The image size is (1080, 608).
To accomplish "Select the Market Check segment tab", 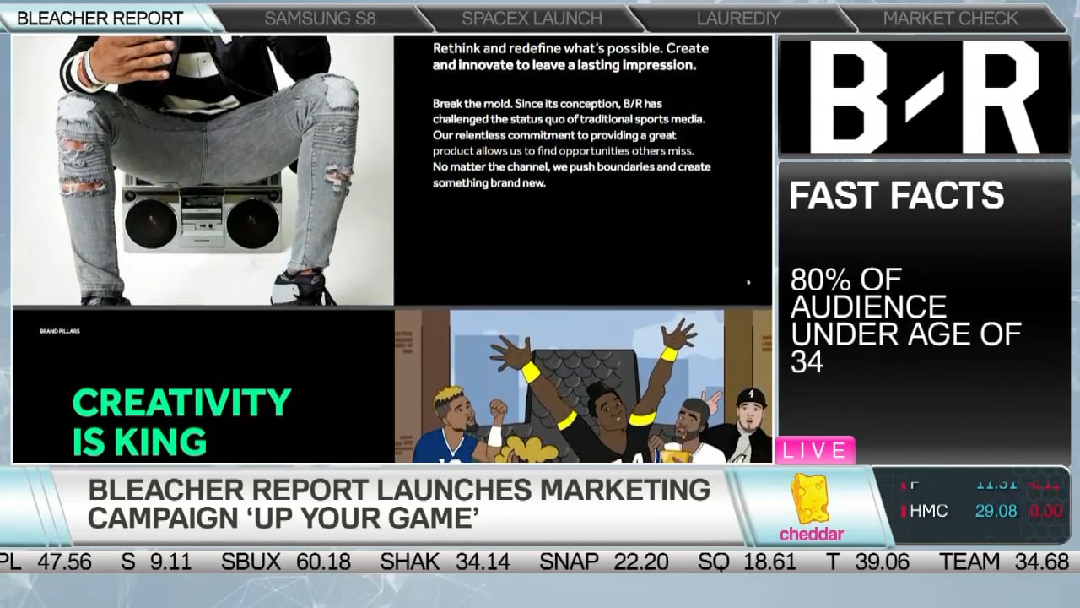I will [950, 18].
